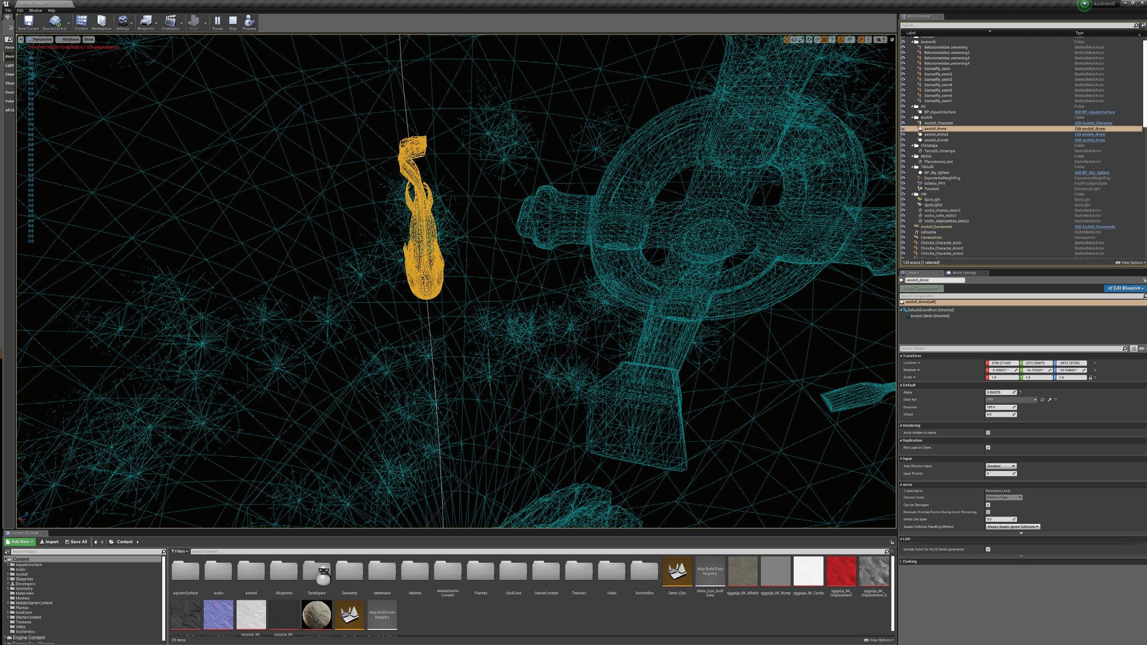Toggle Include Actor for HLOD Mesh generation
This screenshot has height=645, width=1147.
tap(988, 549)
